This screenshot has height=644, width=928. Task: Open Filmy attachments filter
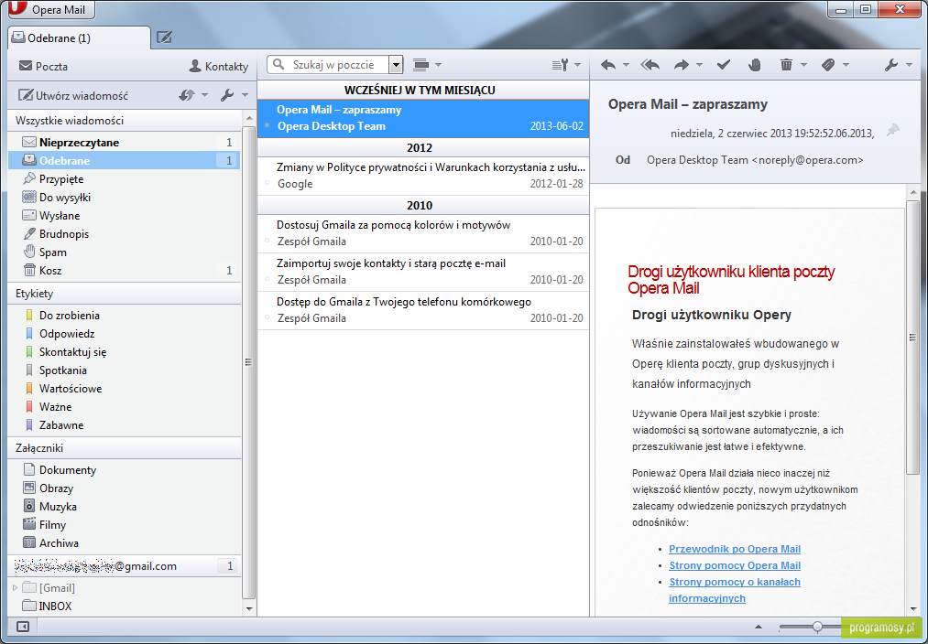[125, 525]
